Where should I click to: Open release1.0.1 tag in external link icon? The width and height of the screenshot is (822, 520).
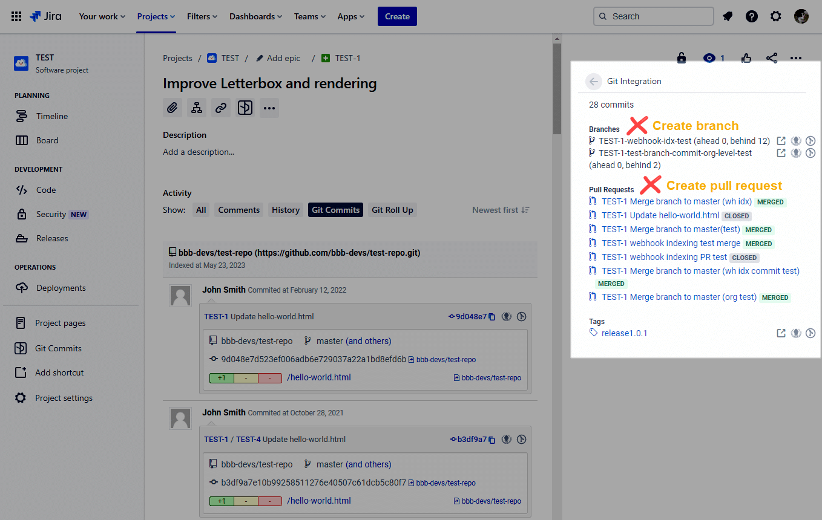tap(781, 333)
